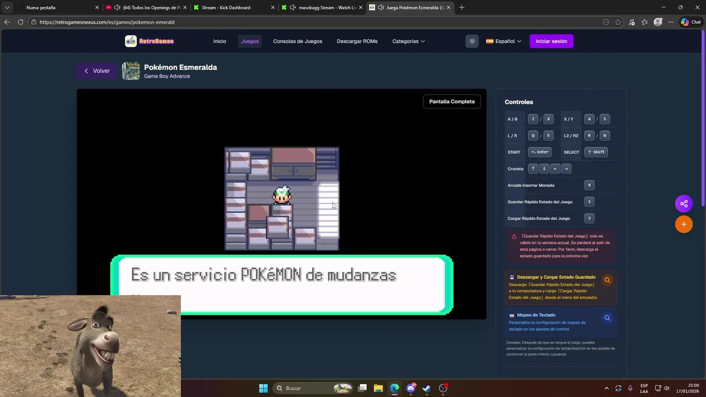Image resolution: width=706 pixels, height=397 pixels.
Task: Click the browser back arrow
Action: pos(7,22)
